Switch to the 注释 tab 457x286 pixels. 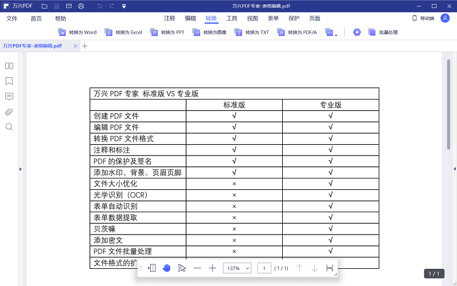[x=170, y=18]
